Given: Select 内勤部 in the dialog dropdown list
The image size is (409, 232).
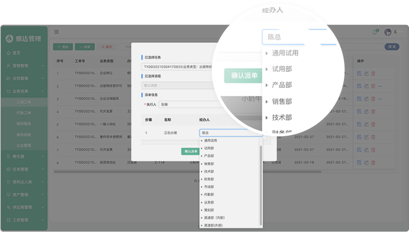Looking at the screenshot, I should [x=209, y=195].
